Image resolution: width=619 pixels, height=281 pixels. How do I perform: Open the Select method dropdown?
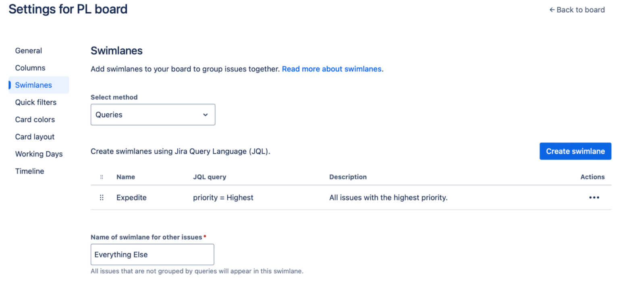click(x=153, y=114)
